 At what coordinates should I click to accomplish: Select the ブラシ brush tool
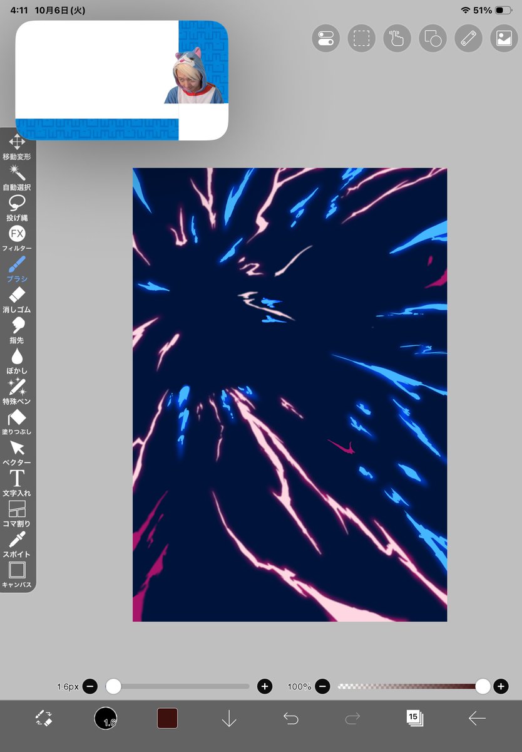tap(17, 269)
